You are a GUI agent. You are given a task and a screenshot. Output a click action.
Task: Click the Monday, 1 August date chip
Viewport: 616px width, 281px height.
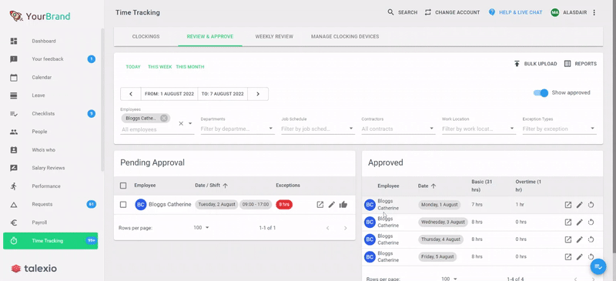click(439, 205)
